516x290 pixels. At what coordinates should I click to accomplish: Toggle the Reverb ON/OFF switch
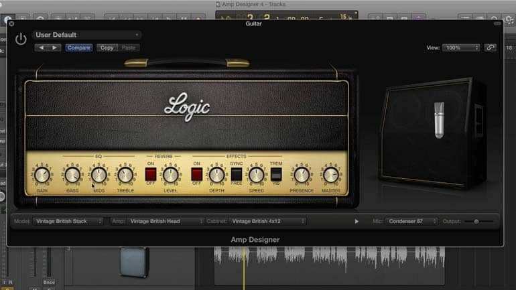point(151,174)
